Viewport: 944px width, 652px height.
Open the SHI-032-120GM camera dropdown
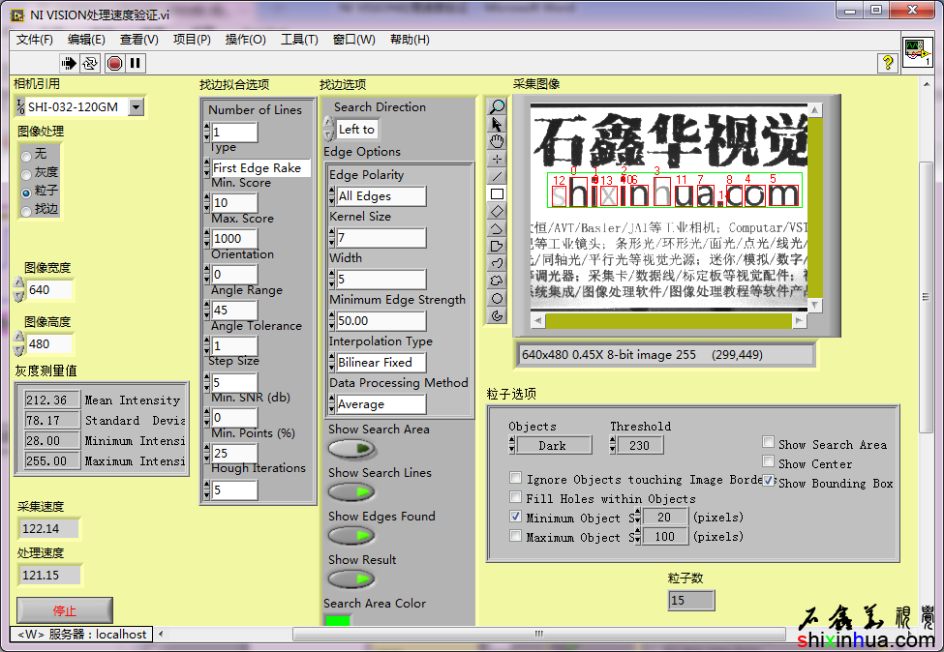pyautogui.click(x=136, y=107)
